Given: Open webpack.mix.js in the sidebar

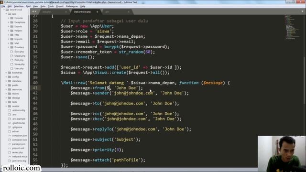Looking at the screenshot, I should (x=20, y=157).
